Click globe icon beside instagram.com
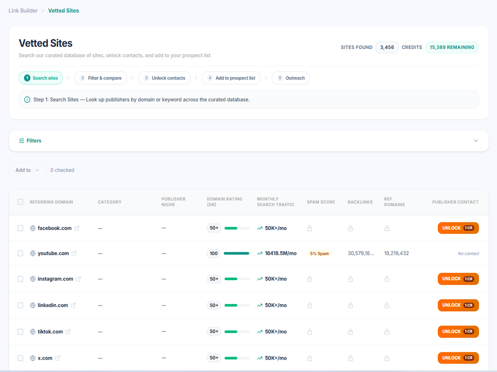497x372 pixels. coord(33,279)
